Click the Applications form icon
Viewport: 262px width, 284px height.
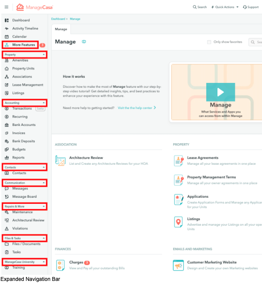[179, 199]
